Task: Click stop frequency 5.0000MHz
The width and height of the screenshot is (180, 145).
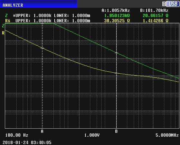Action: [x=167, y=135]
